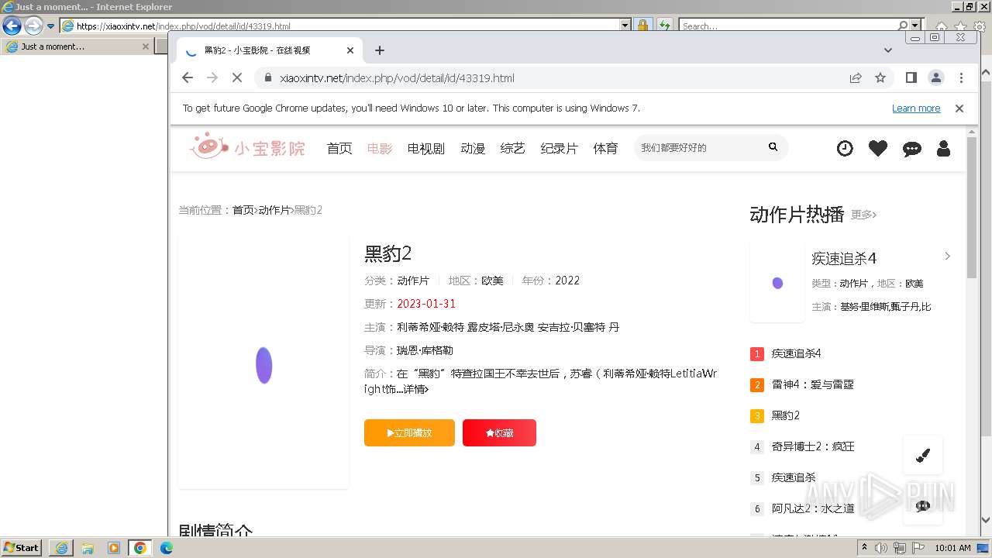
Task: Click the network tray icon
Action: [900, 548]
